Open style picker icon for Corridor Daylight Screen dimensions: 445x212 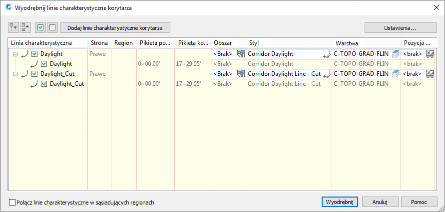click(x=327, y=54)
